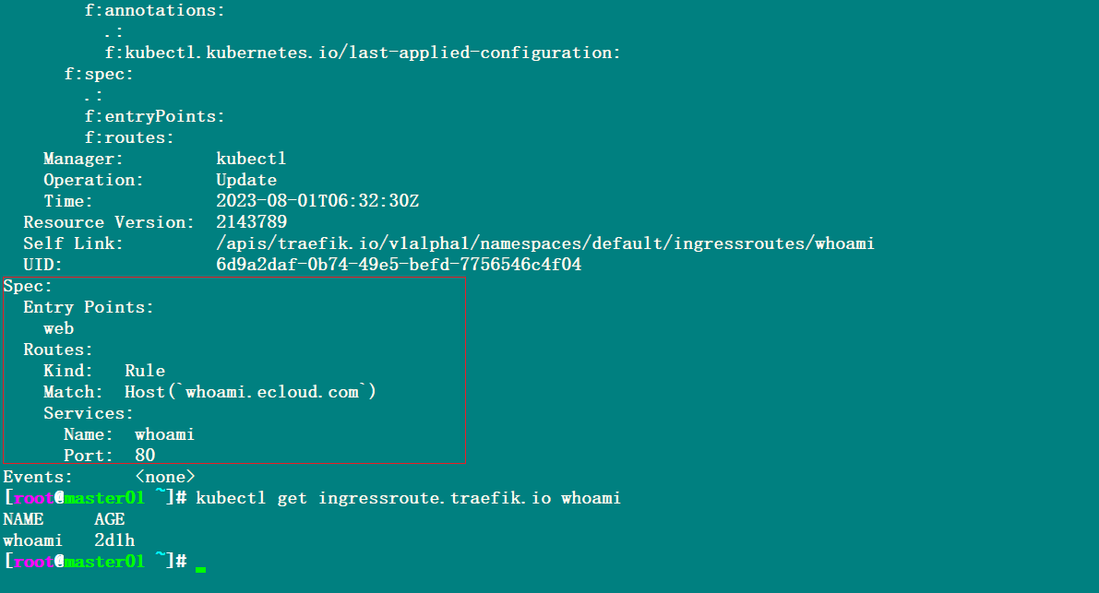Click the Self Link API path text
Screen dimensions: 1099x593
click(x=545, y=243)
